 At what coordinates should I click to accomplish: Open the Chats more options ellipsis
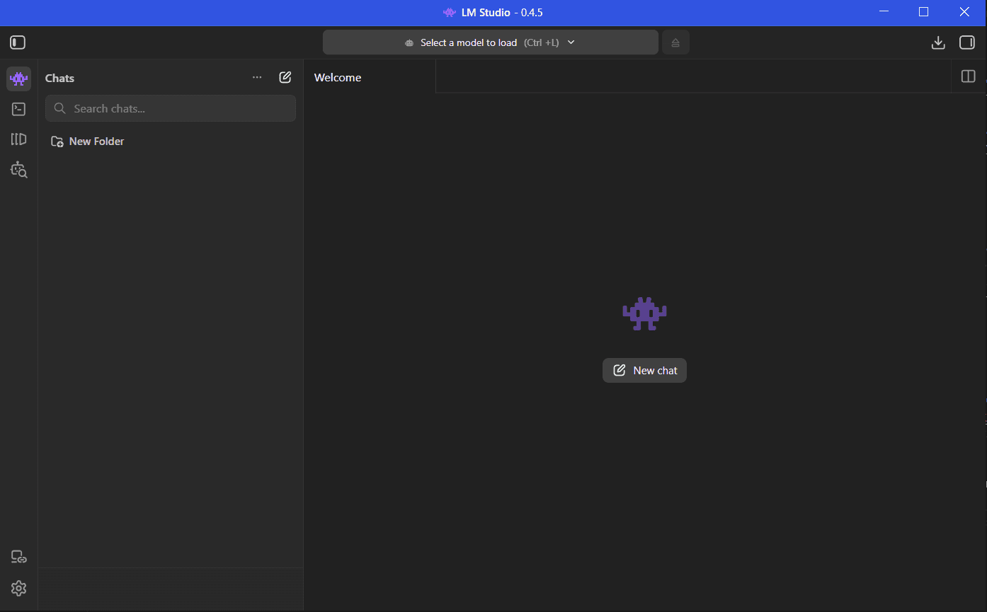point(257,78)
